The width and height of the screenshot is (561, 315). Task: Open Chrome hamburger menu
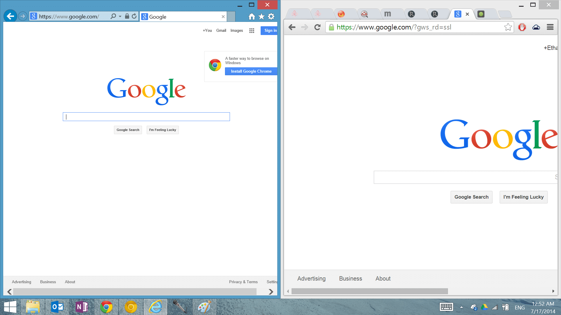click(550, 27)
